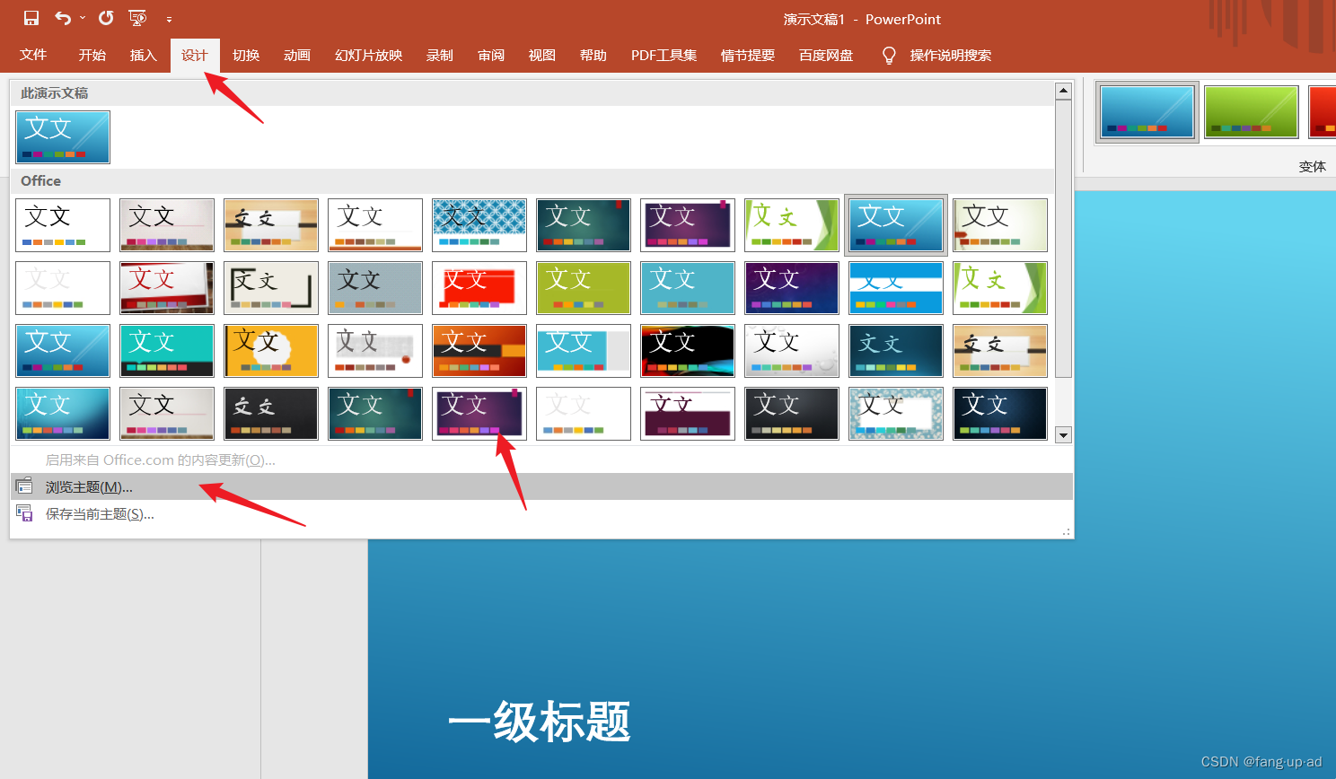The height and width of the screenshot is (779, 1336).
Task: Open Customize Quick Access Toolbar dropdown
Action: click(x=169, y=19)
